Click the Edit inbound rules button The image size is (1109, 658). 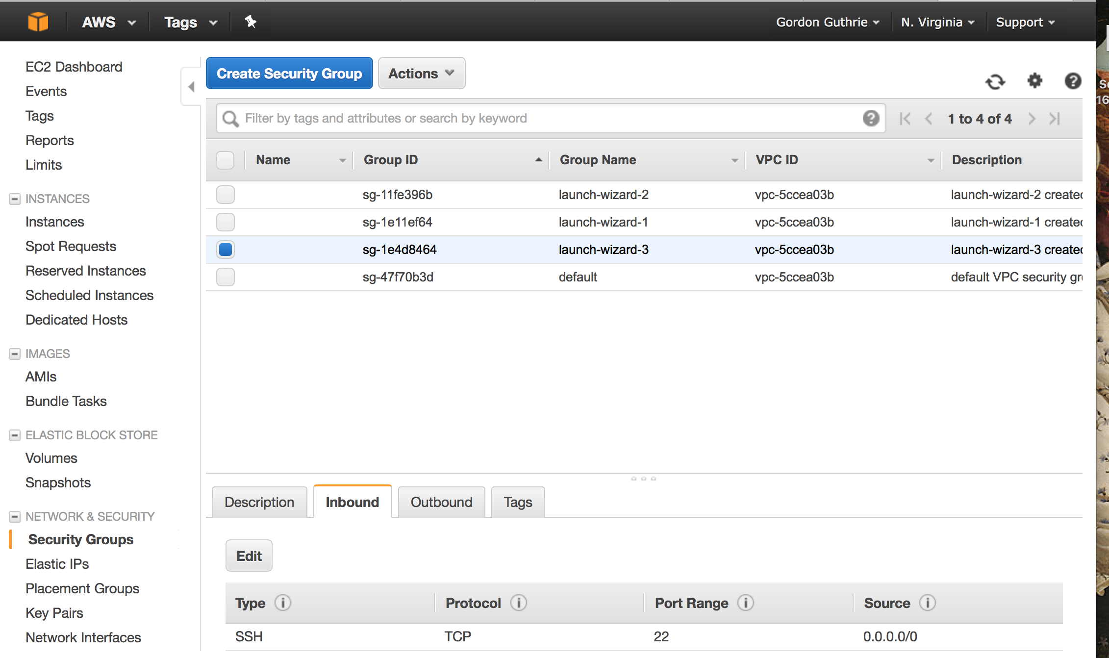pos(249,556)
